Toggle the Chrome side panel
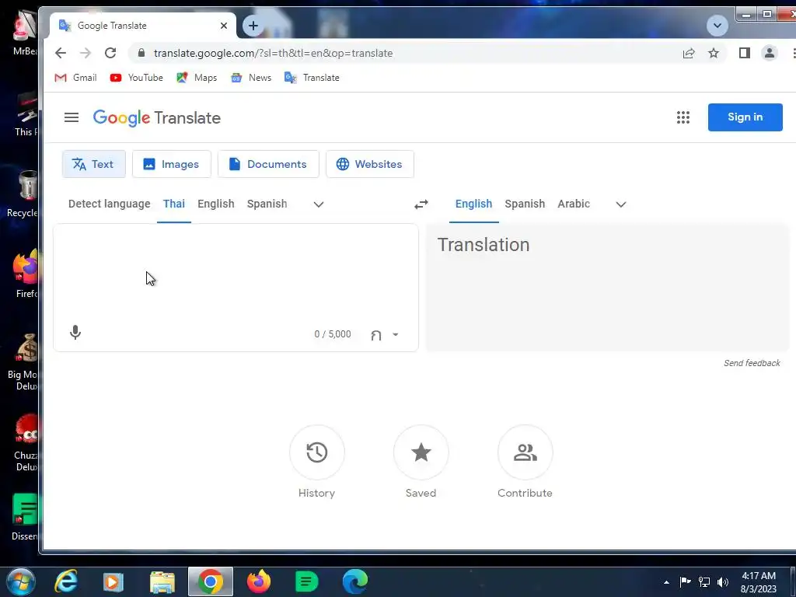 pyautogui.click(x=744, y=53)
